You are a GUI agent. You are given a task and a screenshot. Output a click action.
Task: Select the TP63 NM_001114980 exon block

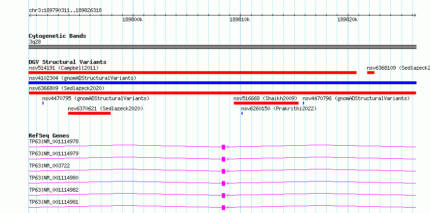coord(224,183)
